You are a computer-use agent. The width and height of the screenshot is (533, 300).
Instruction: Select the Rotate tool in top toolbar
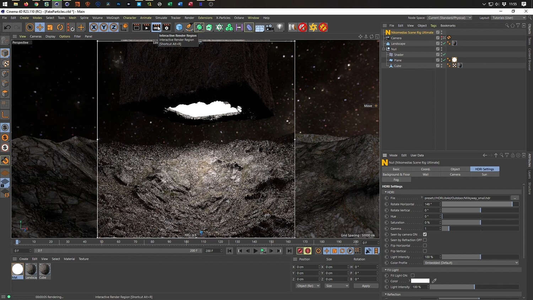(x=60, y=27)
